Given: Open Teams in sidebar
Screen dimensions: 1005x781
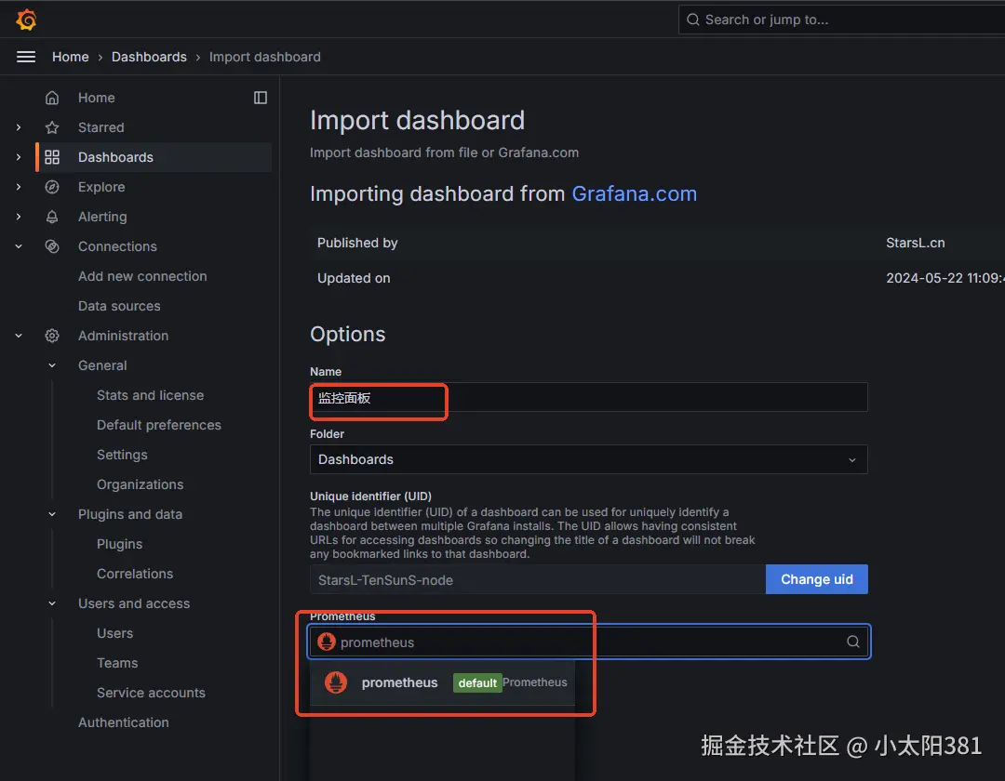Looking at the screenshot, I should (117, 663).
